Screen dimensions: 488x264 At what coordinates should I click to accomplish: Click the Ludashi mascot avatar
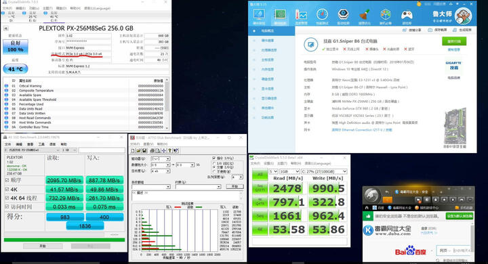(463, 16)
